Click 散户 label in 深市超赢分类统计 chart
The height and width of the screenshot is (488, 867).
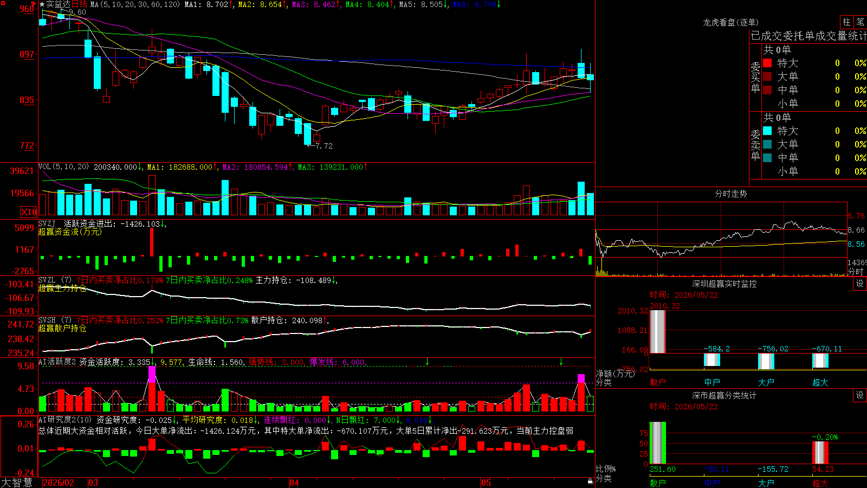click(658, 483)
